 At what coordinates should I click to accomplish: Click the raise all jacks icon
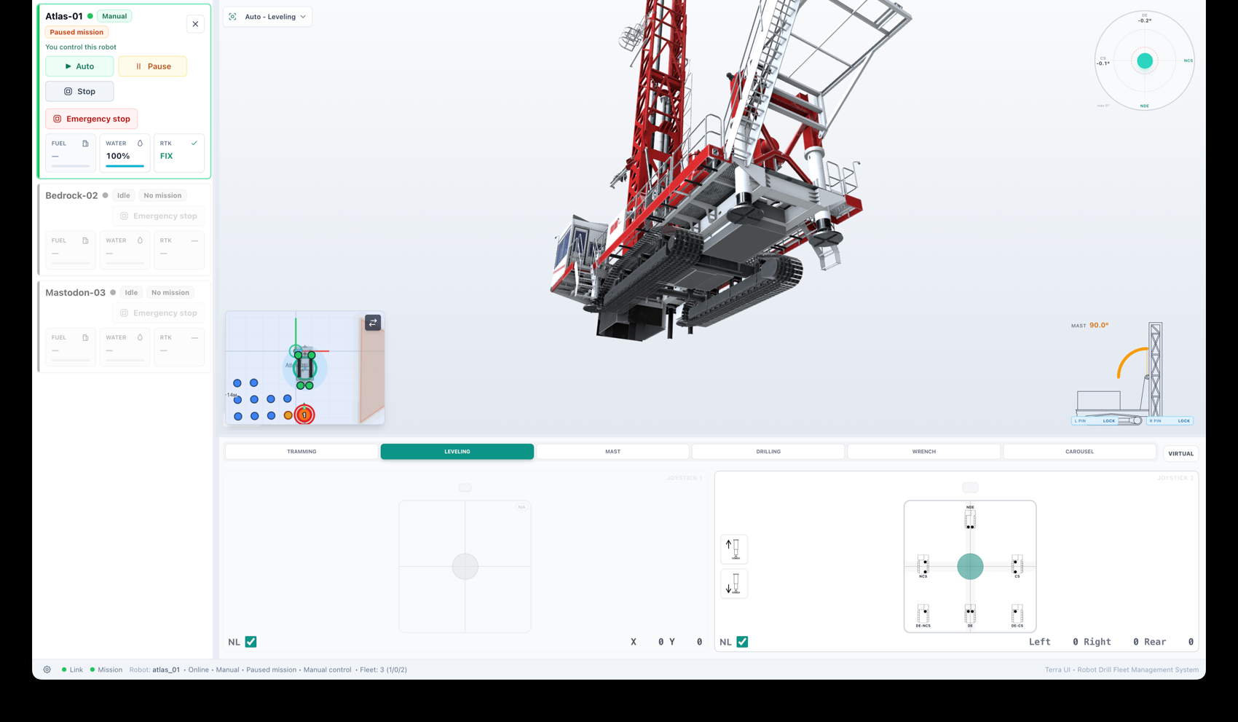pyautogui.click(x=734, y=549)
